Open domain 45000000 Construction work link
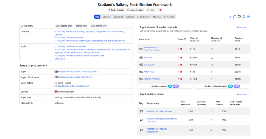Screen dimensions: 266x139 click(69, 38)
